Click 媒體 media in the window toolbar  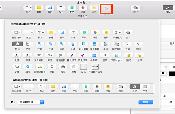83,8
